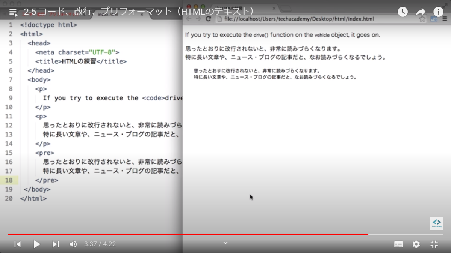Click the small preformatted Japanese text in browser
The width and height of the screenshot is (451, 253).
(x=275, y=74)
